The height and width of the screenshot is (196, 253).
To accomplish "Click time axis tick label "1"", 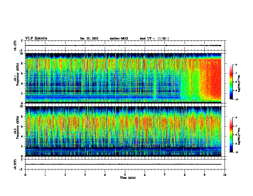I will coord(45,175).
